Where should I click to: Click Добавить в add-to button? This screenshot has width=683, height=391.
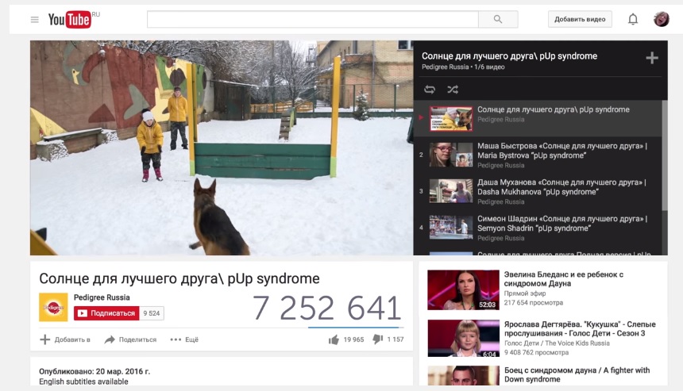click(x=65, y=339)
